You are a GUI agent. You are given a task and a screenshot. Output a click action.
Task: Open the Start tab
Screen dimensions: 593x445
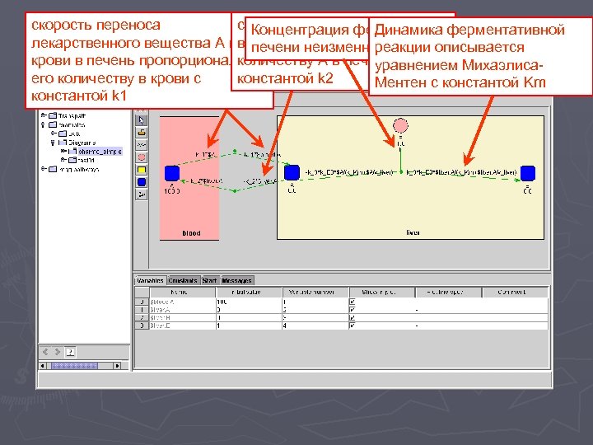click(209, 280)
